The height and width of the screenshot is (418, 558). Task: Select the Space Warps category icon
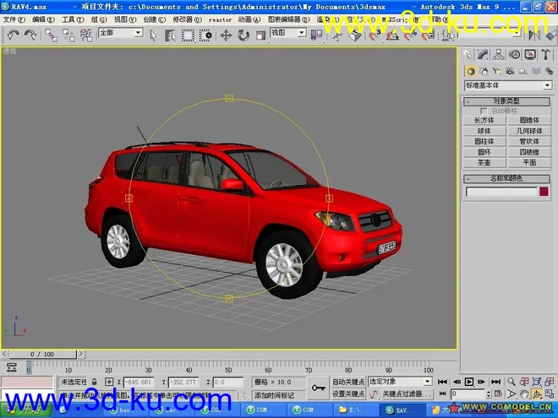click(x=536, y=72)
